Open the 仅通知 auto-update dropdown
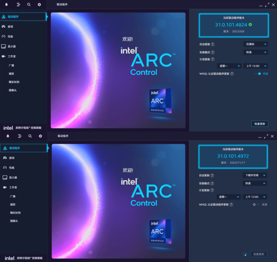Viewport: 277px width, 262px height. pos(256,44)
